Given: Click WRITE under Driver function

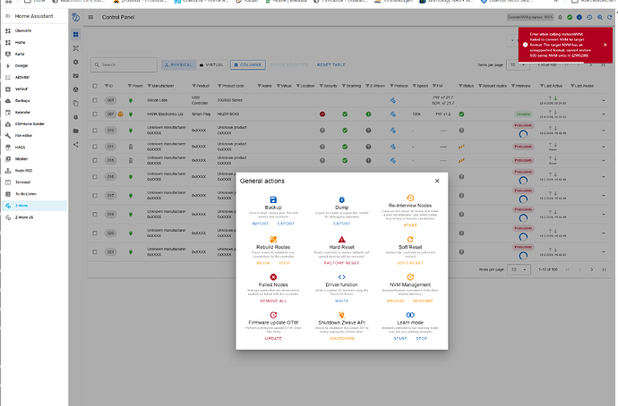Looking at the screenshot, I should pyautogui.click(x=342, y=301).
